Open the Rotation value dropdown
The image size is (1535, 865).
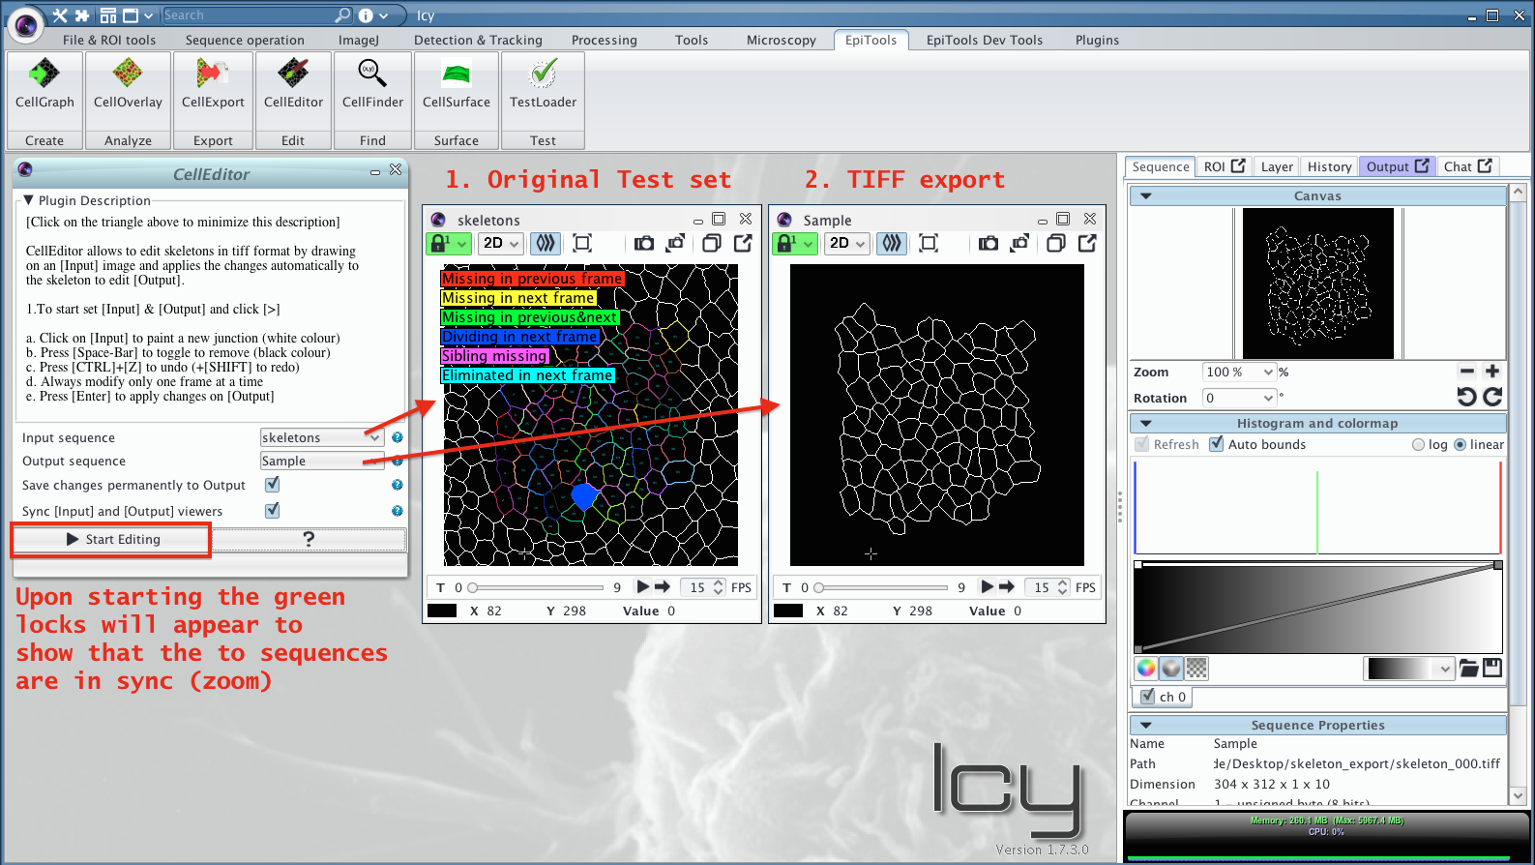(1240, 398)
